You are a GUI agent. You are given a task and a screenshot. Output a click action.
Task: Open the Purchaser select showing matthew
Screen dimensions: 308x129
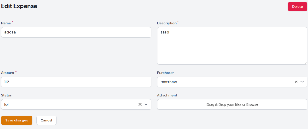coord(224,82)
